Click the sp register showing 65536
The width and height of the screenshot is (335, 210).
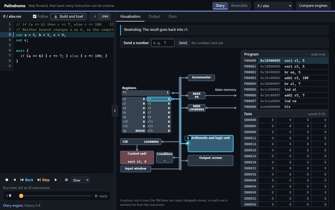(x=134, y=131)
